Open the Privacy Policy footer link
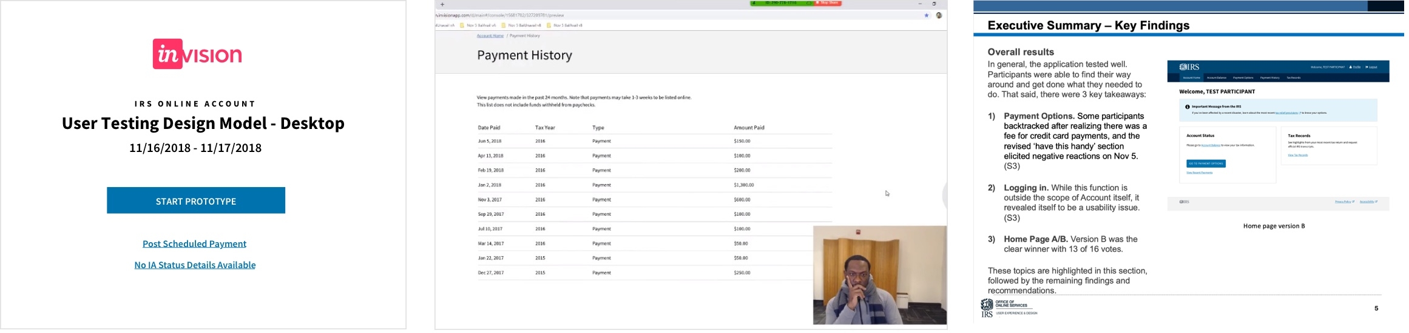The width and height of the screenshot is (1409, 333). [1343, 202]
